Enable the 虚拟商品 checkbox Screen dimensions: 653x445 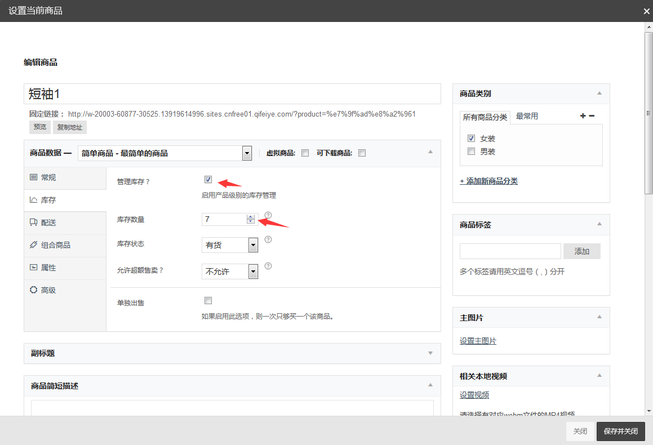[x=305, y=153]
